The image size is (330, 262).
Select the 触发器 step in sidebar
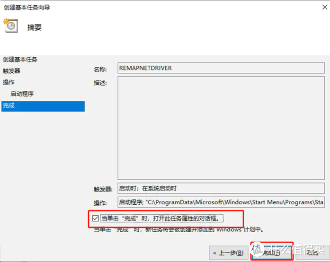tap(11, 71)
